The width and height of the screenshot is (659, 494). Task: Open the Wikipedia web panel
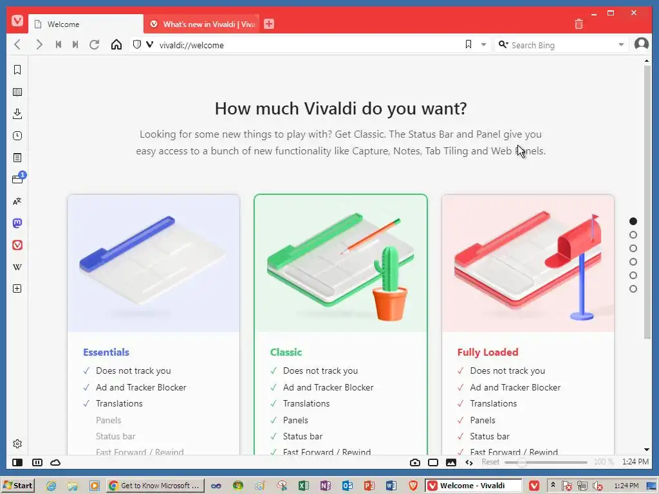coord(17,267)
